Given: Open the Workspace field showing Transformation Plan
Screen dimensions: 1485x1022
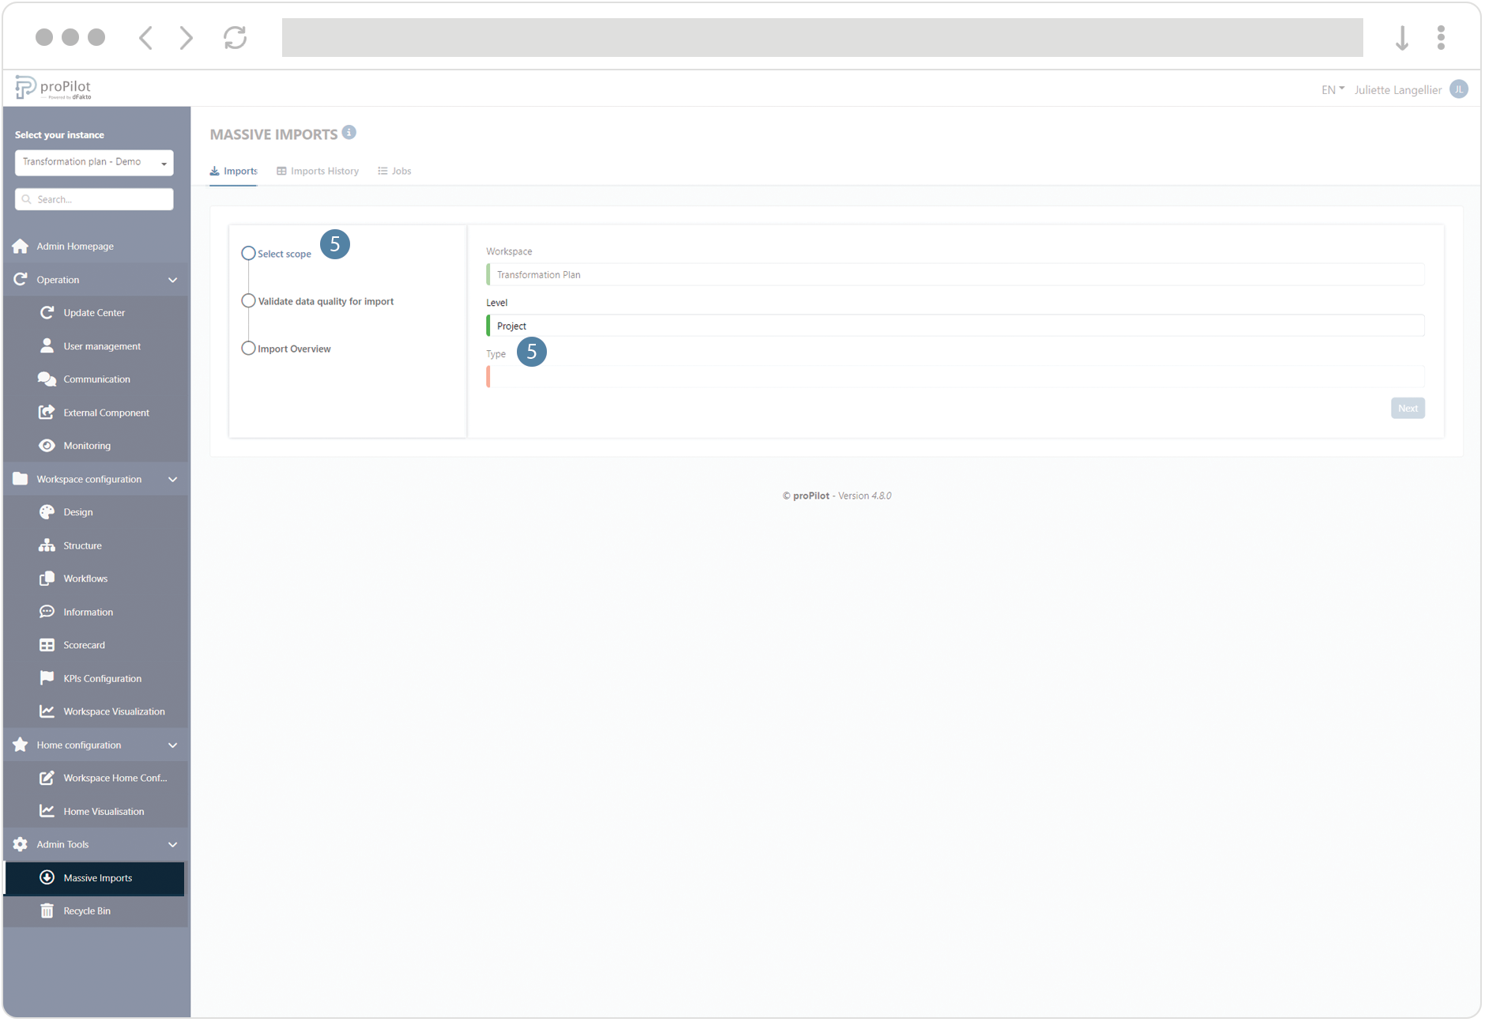Looking at the screenshot, I should click(x=955, y=275).
